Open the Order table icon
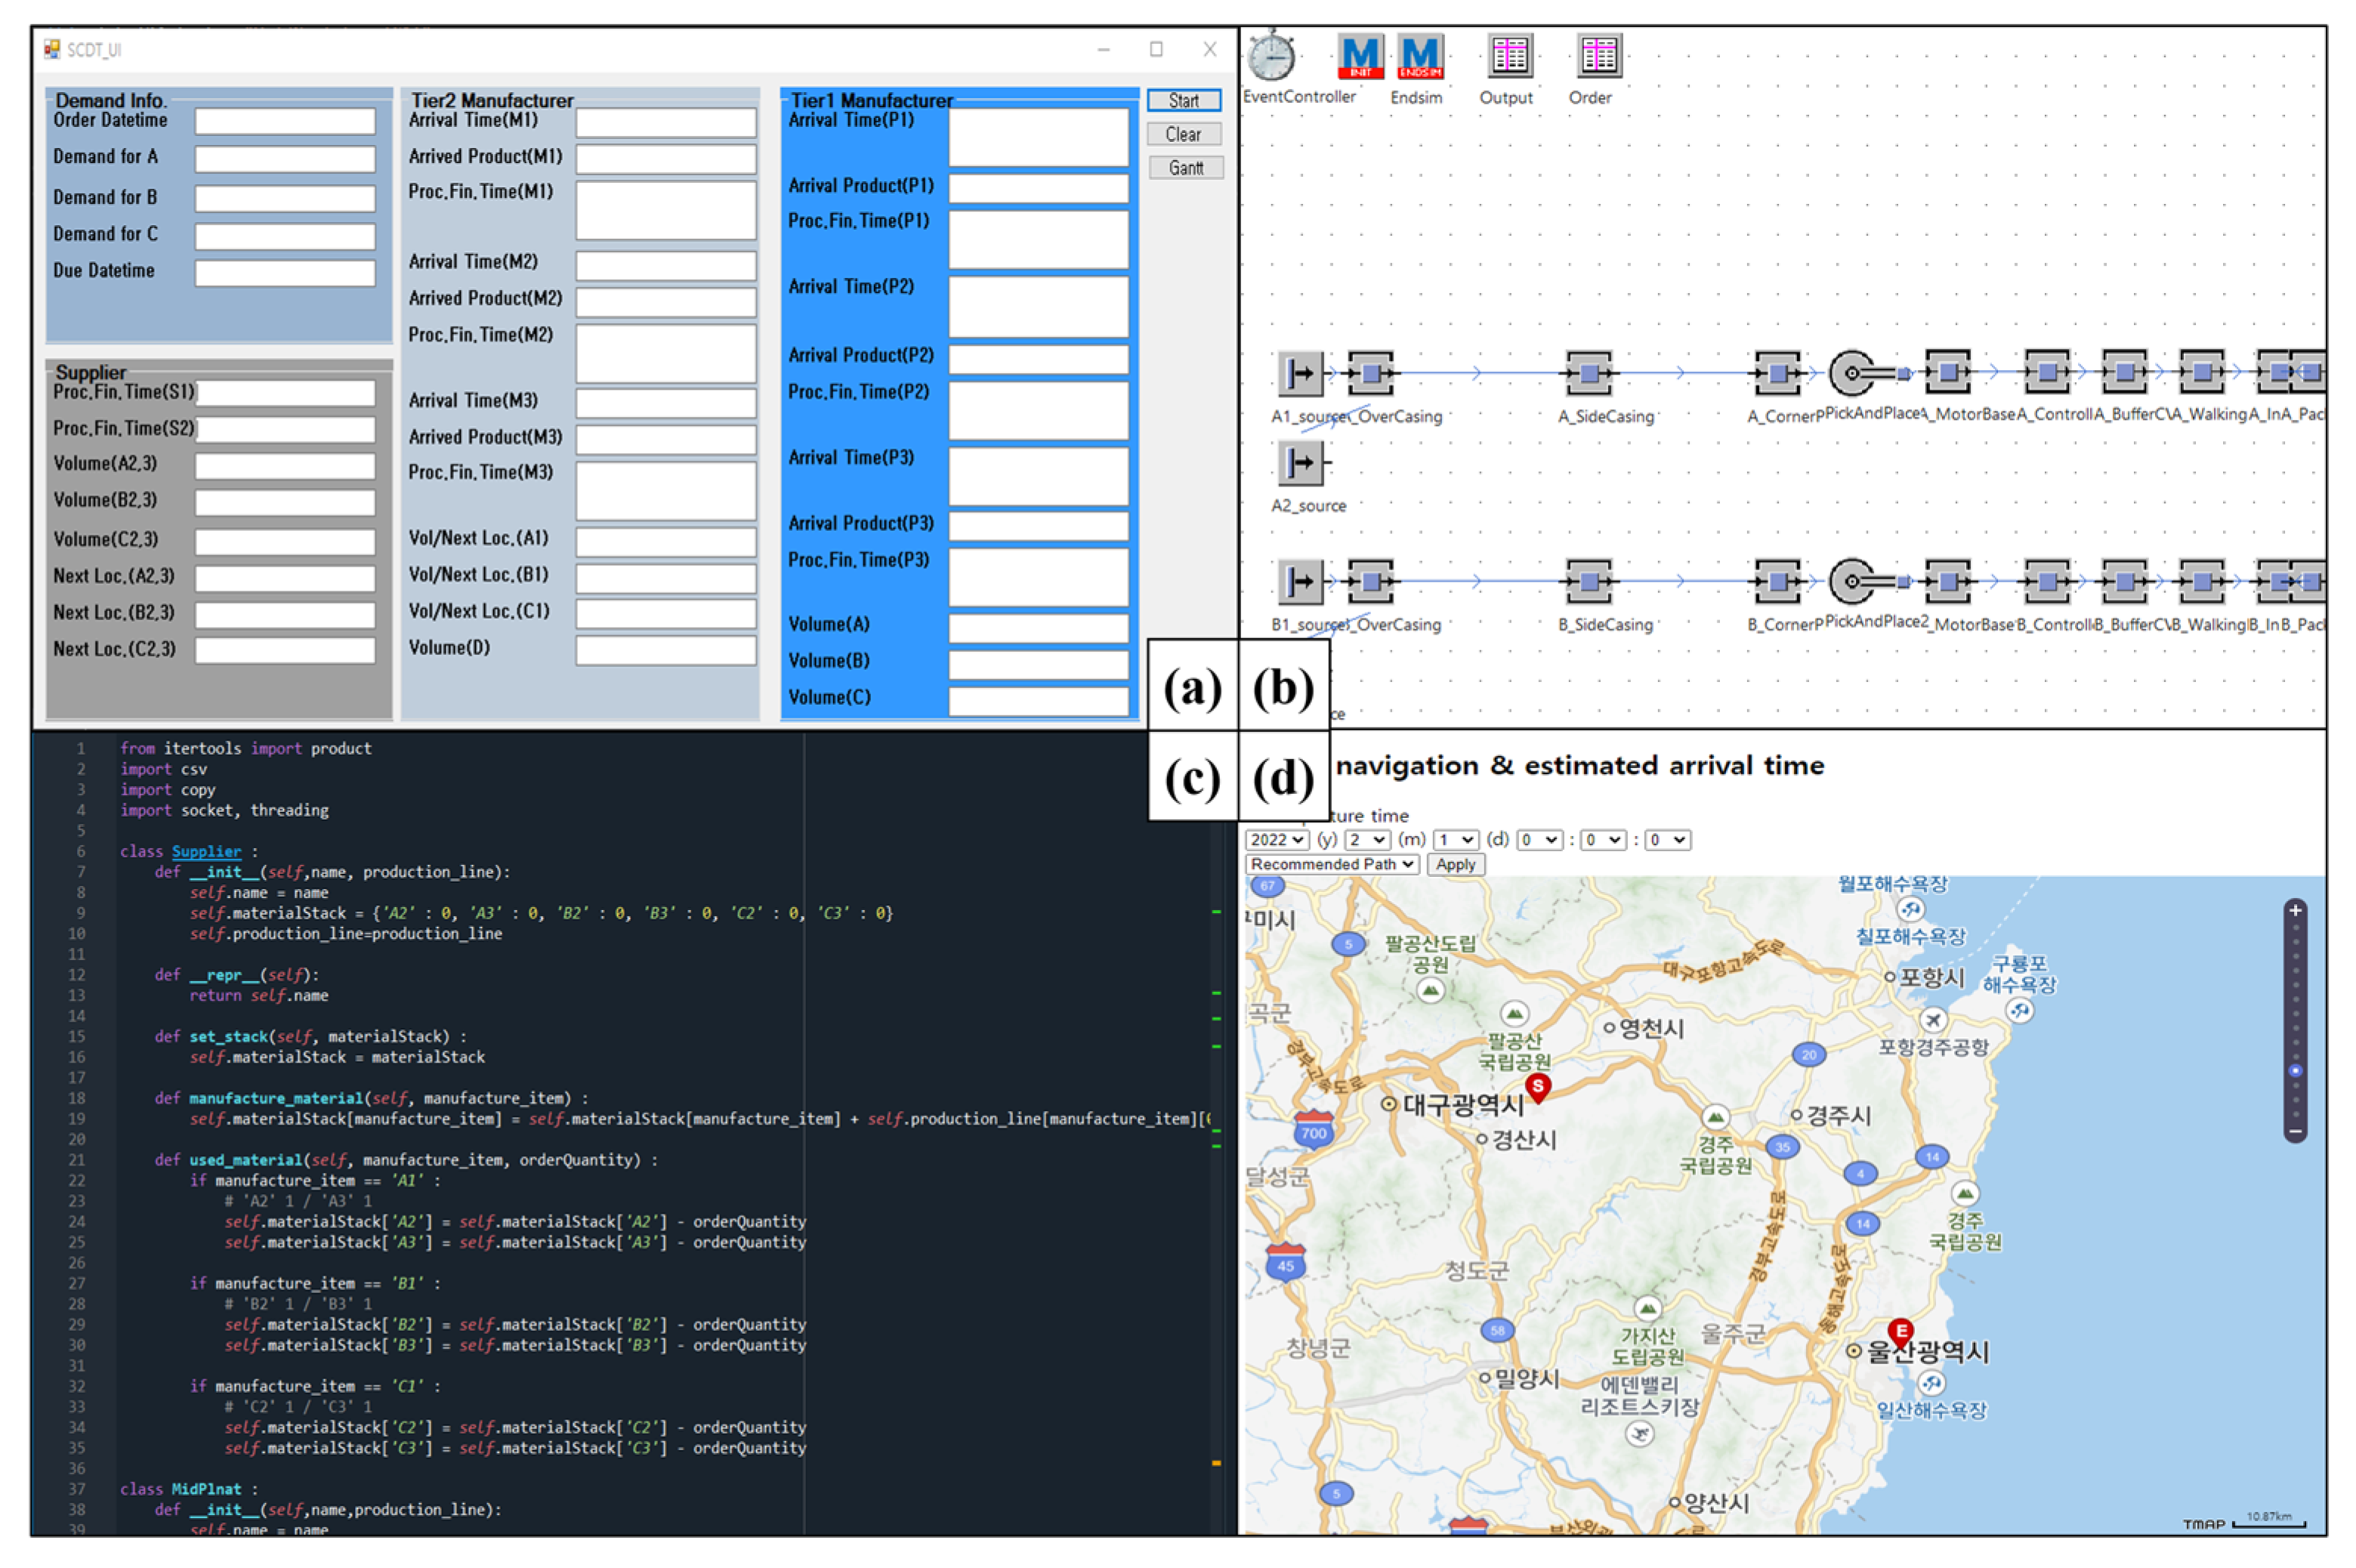Screen dimensions: 2356x1568 (1598, 57)
